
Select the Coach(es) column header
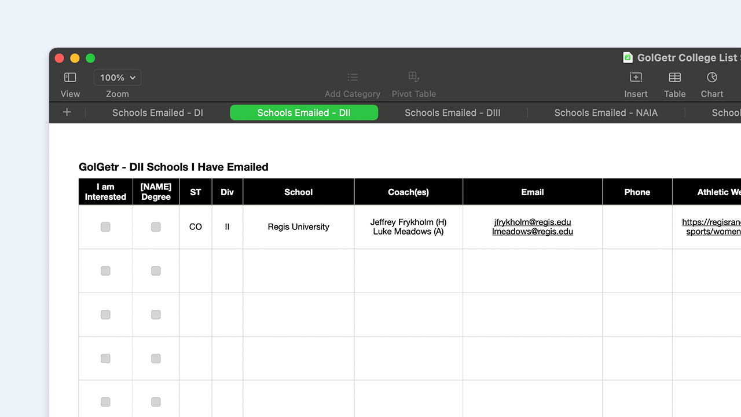[x=409, y=192]
